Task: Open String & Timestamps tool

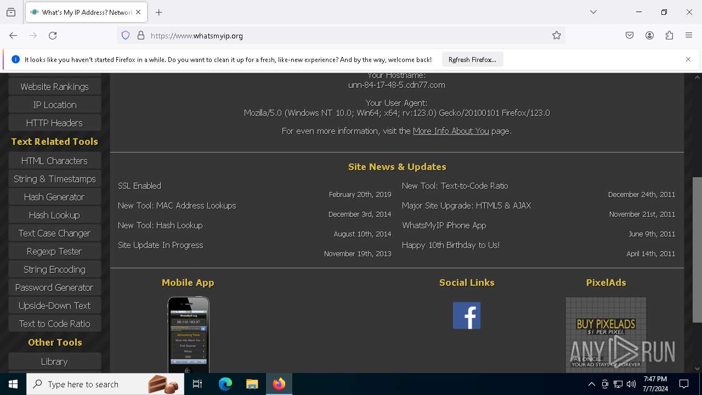Action: (x=54, y=179)
